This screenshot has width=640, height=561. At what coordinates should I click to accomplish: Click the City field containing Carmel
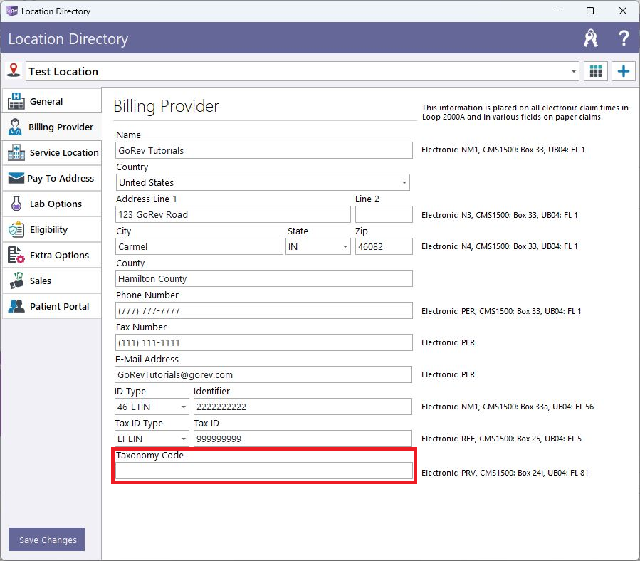(x=199, y=246)
